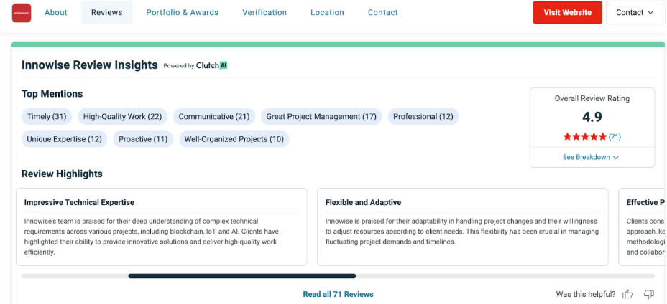This screenshot has height=304, width=667.
Task: Click the thumbs down icon
Action: click(649, 294)
